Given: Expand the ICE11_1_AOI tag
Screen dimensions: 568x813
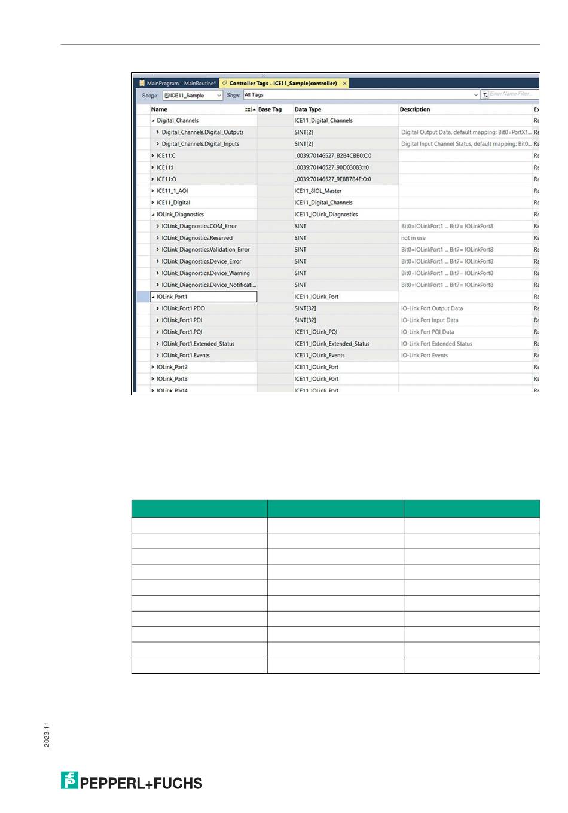Looking at the screenshot, I should tap(153, 191).
